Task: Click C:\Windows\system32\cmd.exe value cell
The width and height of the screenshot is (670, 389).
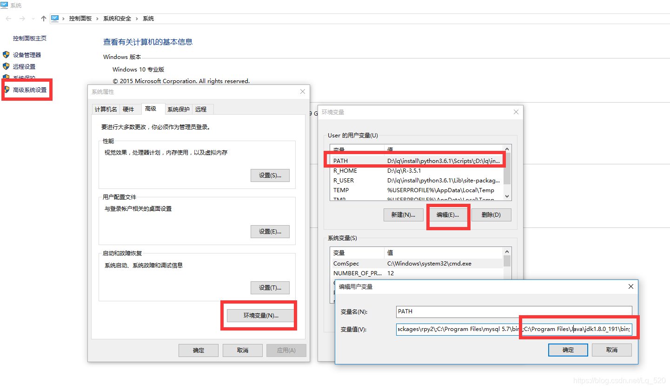Action: pos(429,264)
